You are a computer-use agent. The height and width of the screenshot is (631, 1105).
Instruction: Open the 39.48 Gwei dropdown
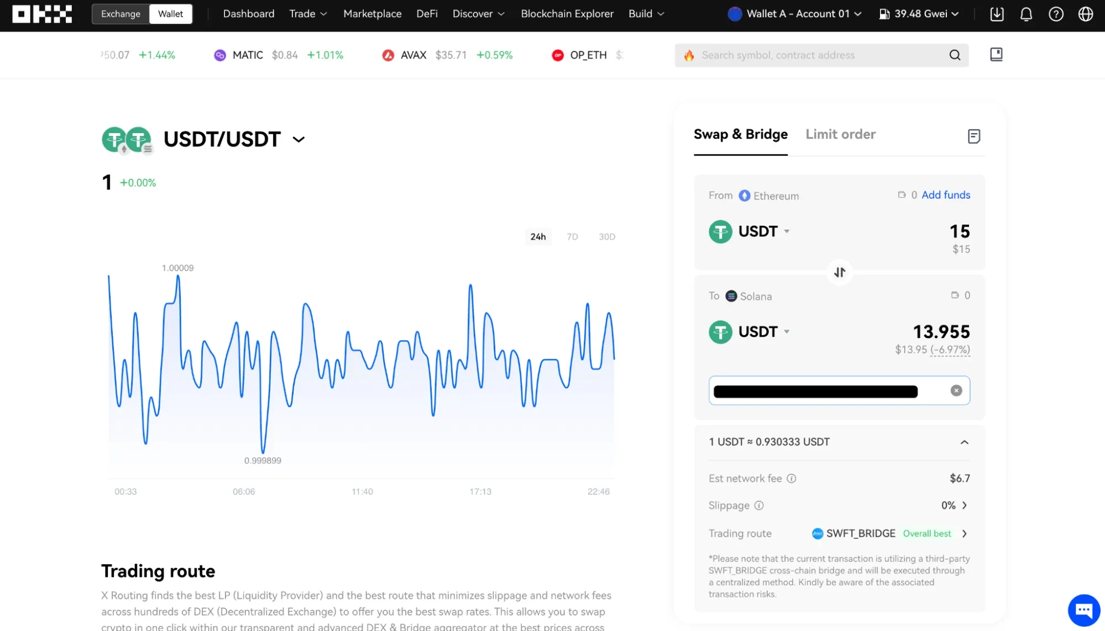(919, 14)
